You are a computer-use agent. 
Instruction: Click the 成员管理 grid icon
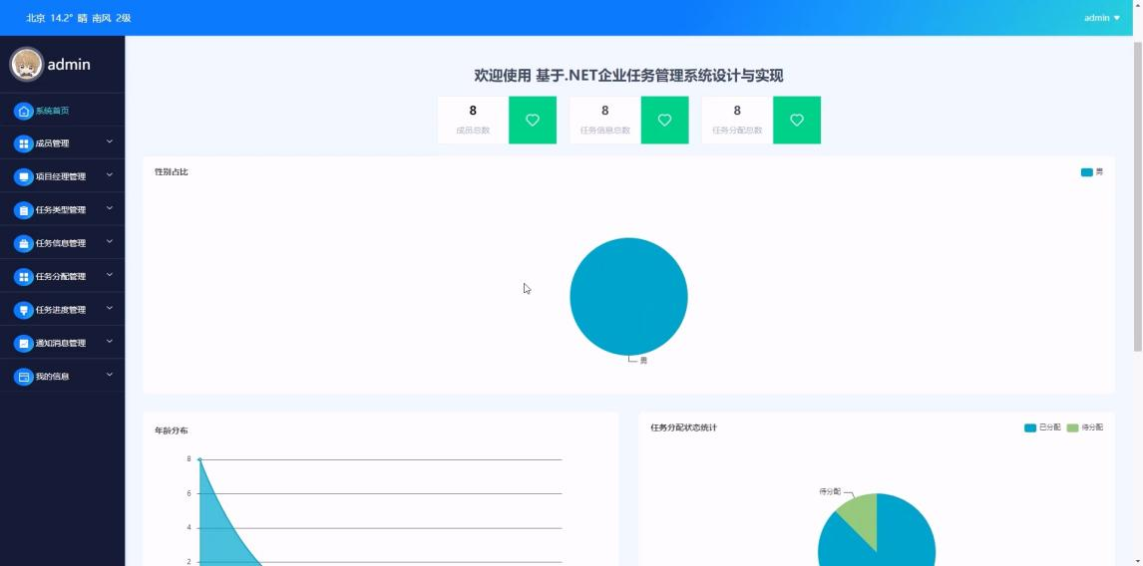coord(24,143)
